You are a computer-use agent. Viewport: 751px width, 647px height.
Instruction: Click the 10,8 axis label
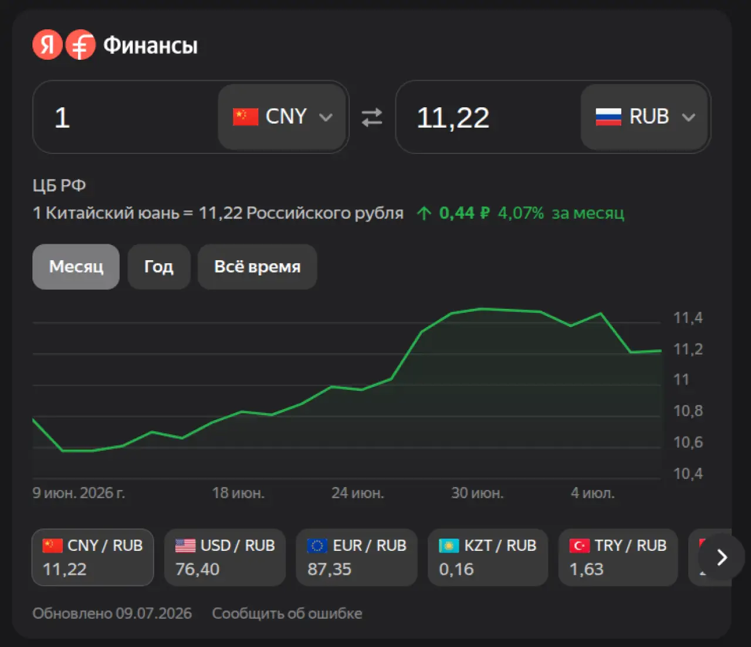[688, 411]
